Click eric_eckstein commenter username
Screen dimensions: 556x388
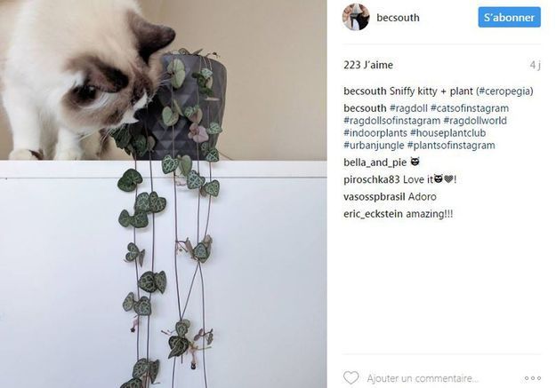(373, 214)
